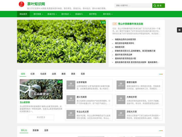Click the 玉山茗芽茶 thumbnail image

pyautogui.click(x=41, y=89)
